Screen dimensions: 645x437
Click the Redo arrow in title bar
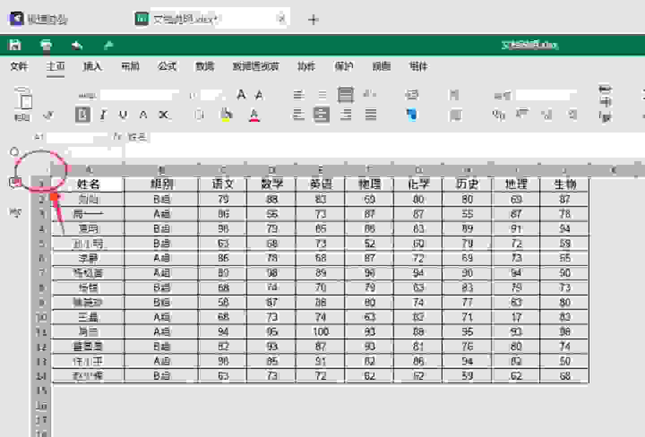pos(108,45)
